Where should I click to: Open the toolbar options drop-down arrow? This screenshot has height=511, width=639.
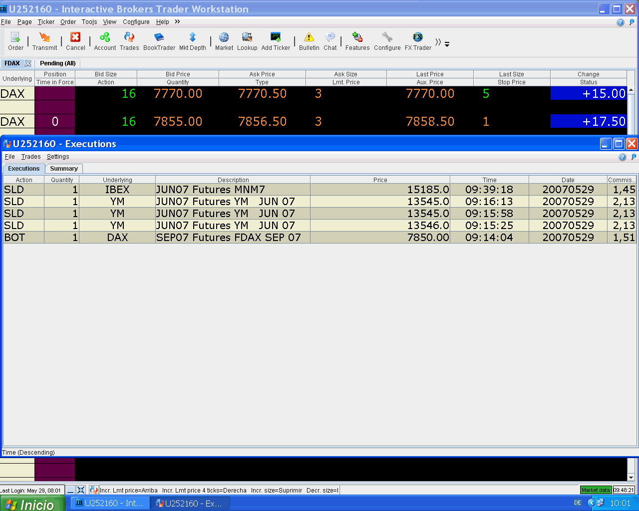click(x=447, y=44)
